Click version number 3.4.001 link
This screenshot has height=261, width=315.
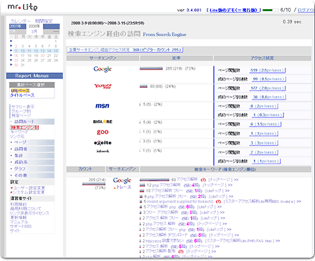[x=194, y=10]
